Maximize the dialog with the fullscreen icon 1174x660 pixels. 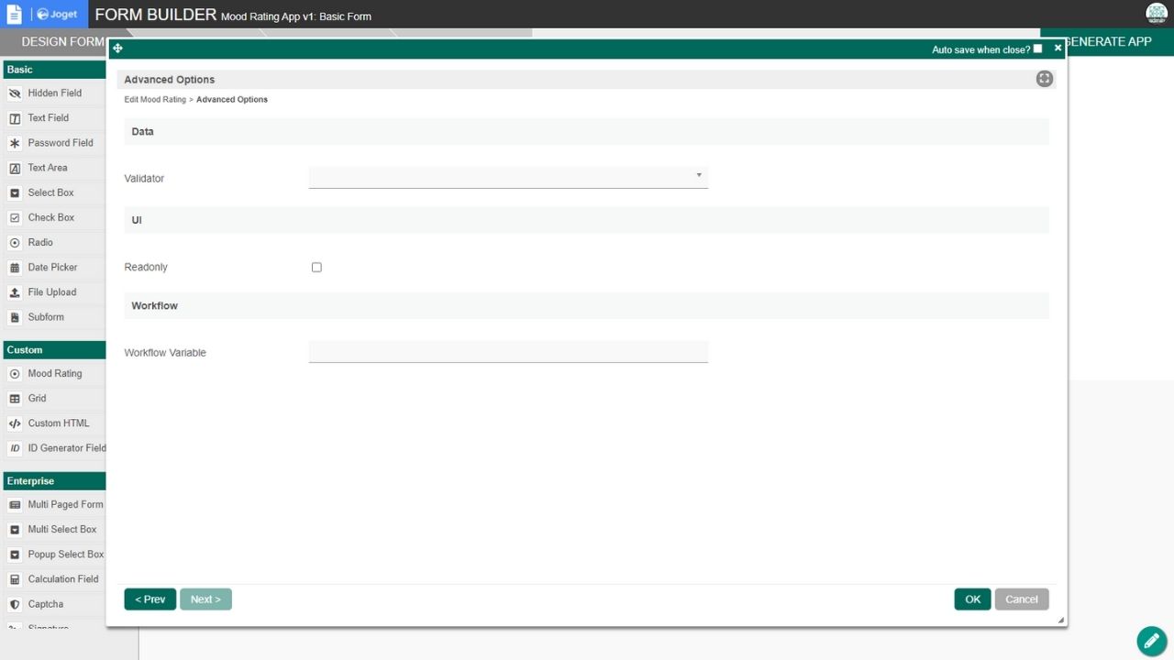tap(1044, 79)
